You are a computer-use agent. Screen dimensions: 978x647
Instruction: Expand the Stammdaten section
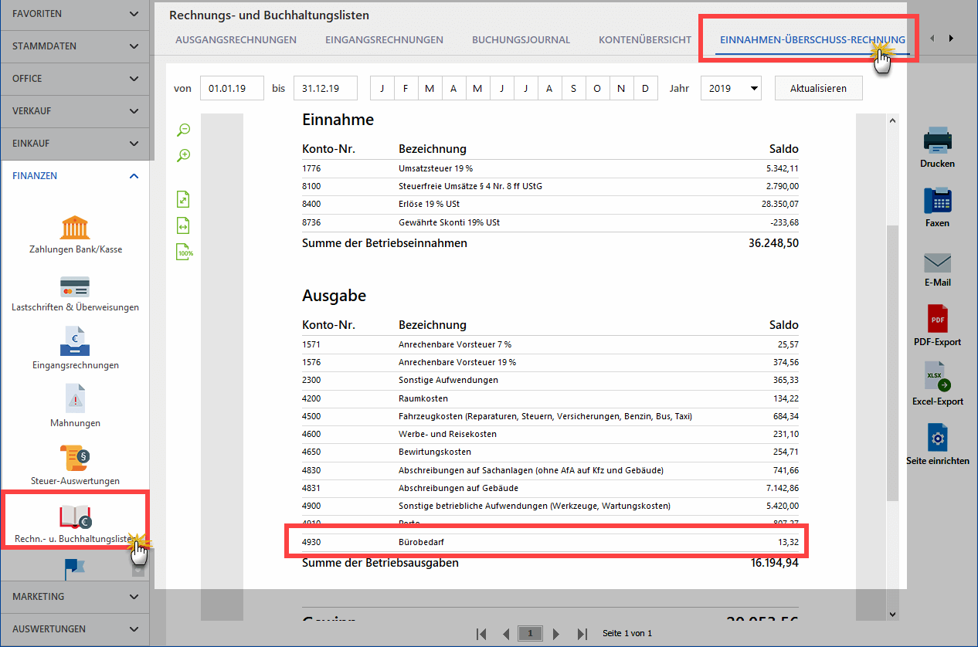(75, 46)
